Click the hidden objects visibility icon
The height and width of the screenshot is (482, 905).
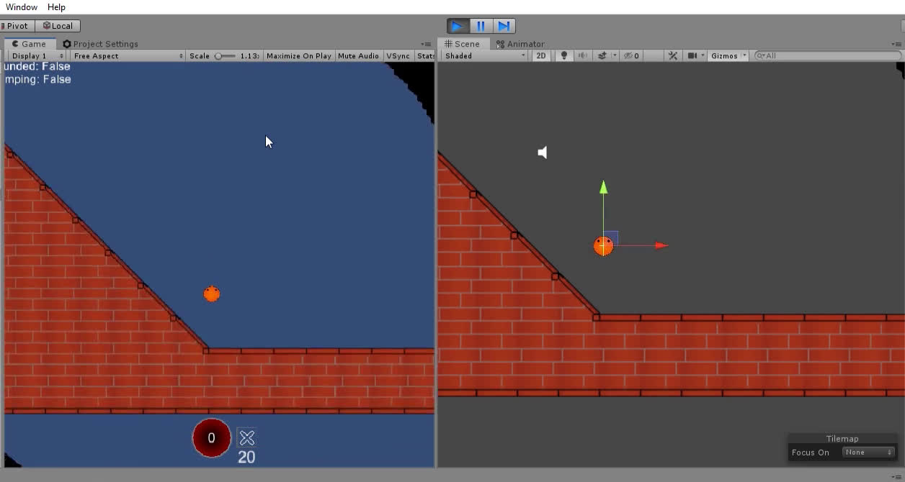[629, 55]
